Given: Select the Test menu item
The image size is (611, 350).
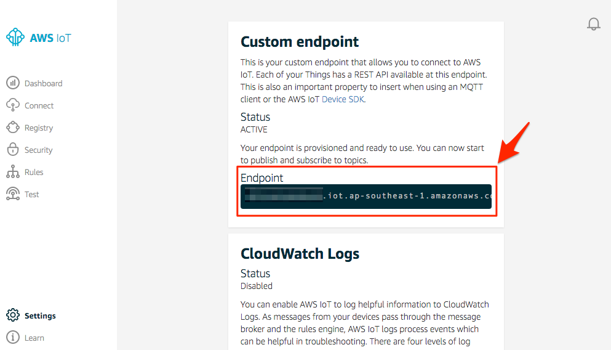Looking at the screenshot, I should pyautogui.click(x=31, y=194).
